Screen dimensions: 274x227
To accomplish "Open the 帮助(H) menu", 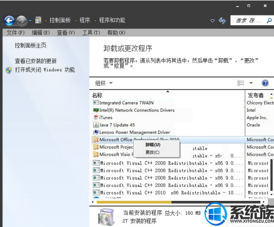I will 116,33.
